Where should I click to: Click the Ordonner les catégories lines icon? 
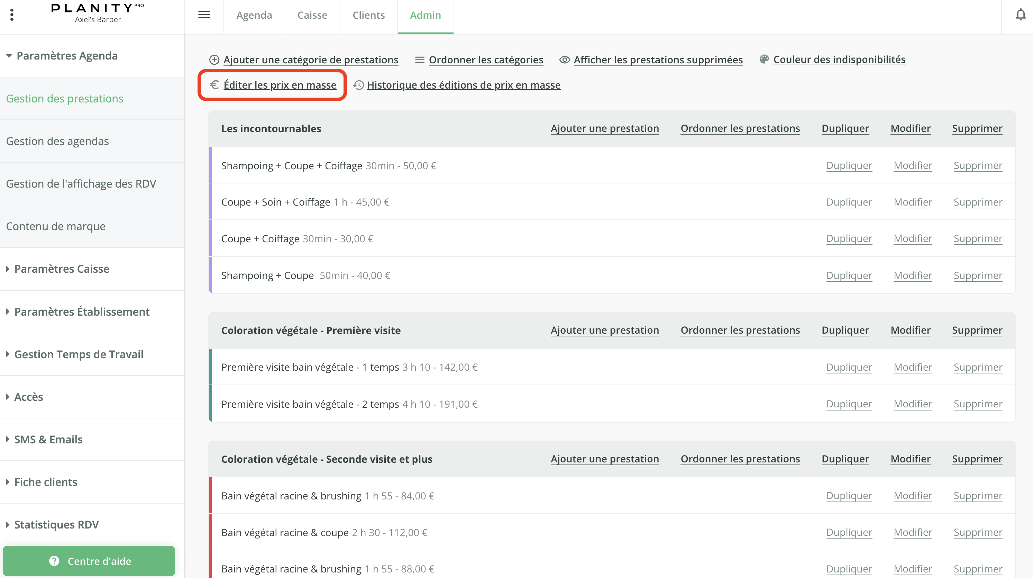pyautogui.click(x=419, y=60)
